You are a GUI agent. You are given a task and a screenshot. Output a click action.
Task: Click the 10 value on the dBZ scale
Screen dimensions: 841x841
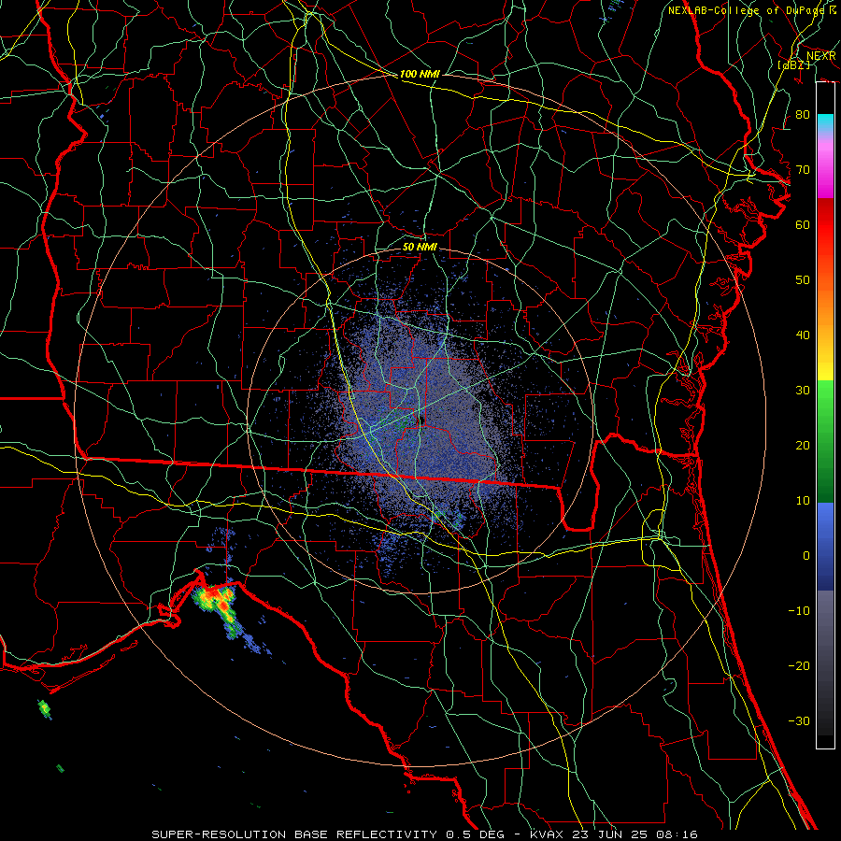coord(803,501)
